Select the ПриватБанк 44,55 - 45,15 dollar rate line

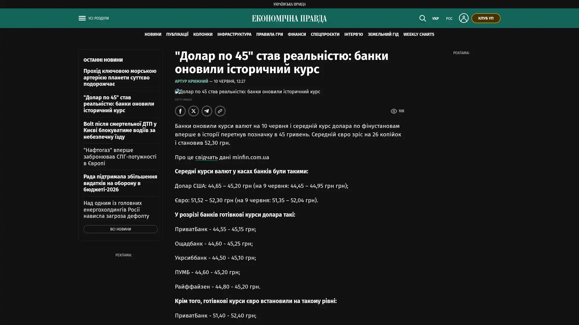point(215,229)
